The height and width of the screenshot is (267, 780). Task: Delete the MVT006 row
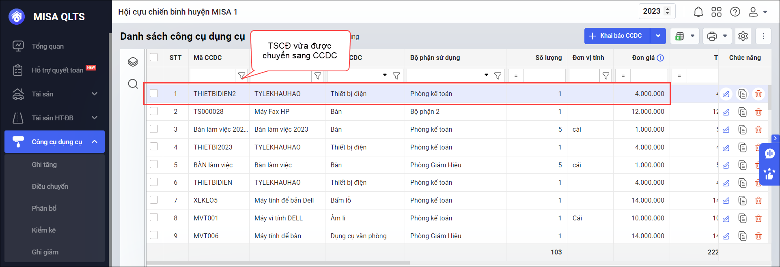coord(758,236)
